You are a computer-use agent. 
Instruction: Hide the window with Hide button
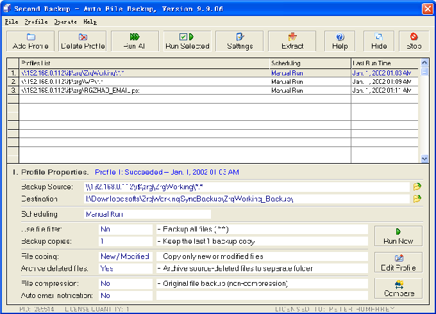pyautogui.click(x=379, y=41)
